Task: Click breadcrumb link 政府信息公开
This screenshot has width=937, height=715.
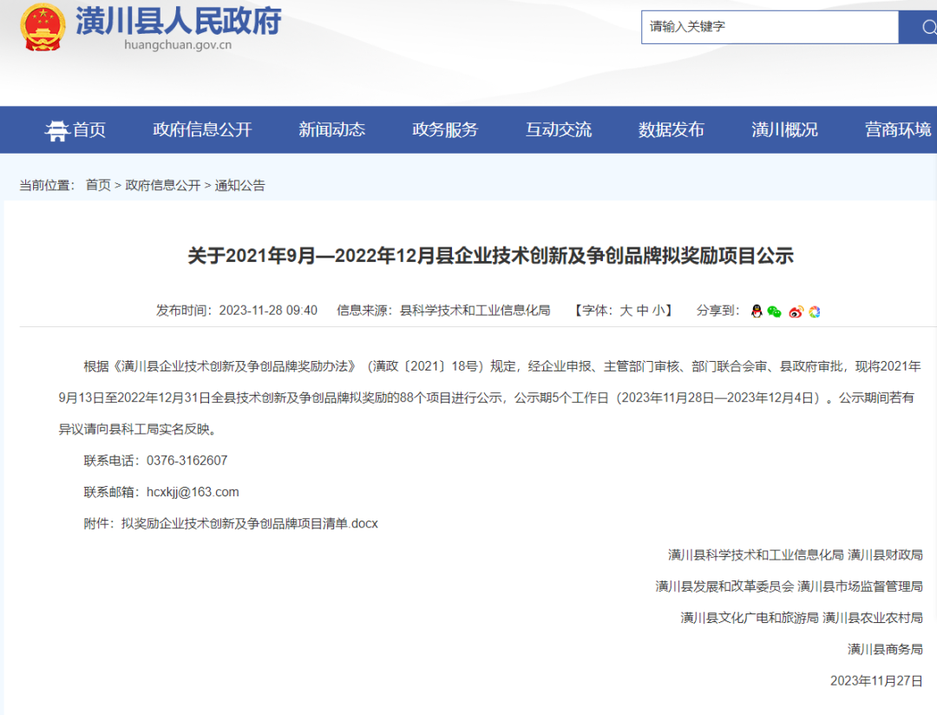Action: 162,186
